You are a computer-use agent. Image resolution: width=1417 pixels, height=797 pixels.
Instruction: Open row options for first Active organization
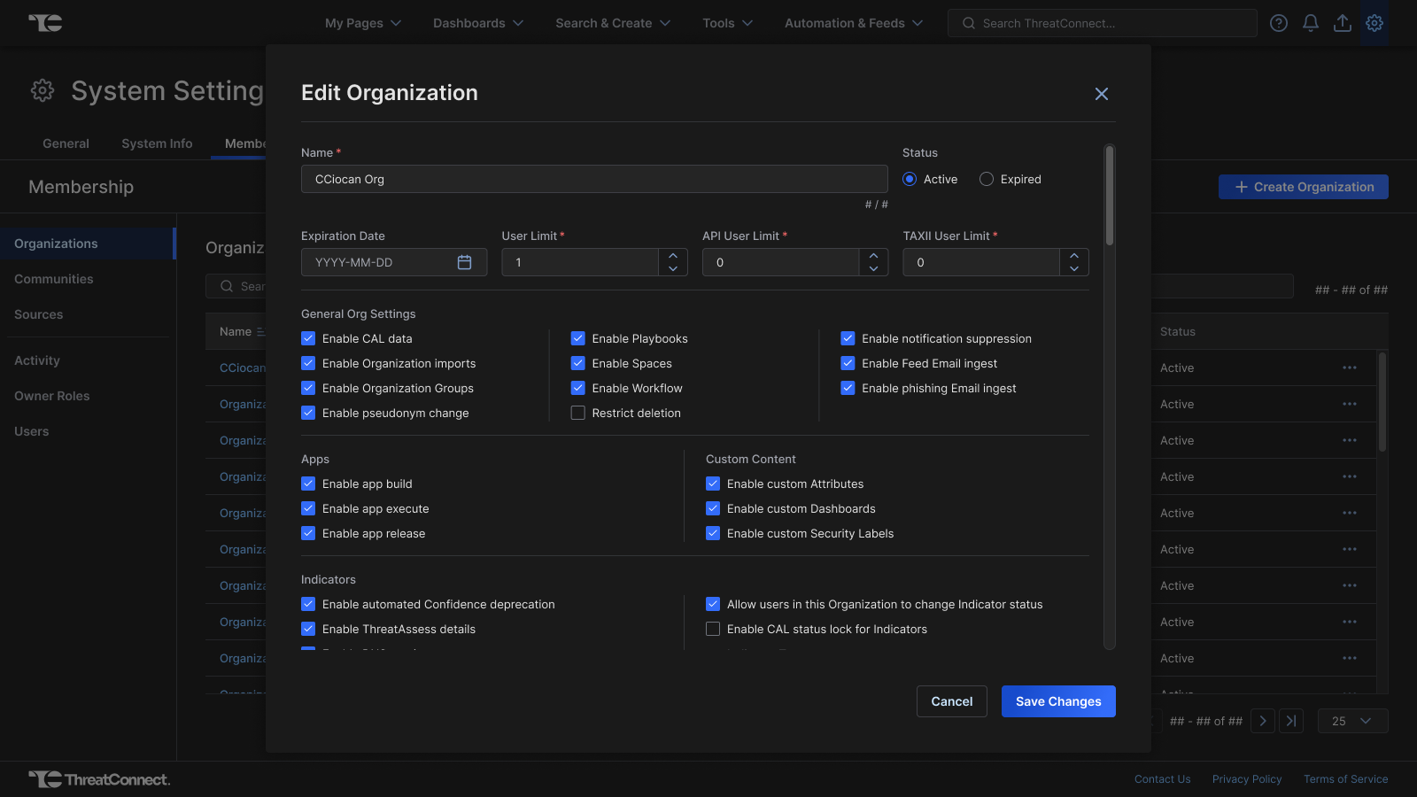tap(1349, 368)
